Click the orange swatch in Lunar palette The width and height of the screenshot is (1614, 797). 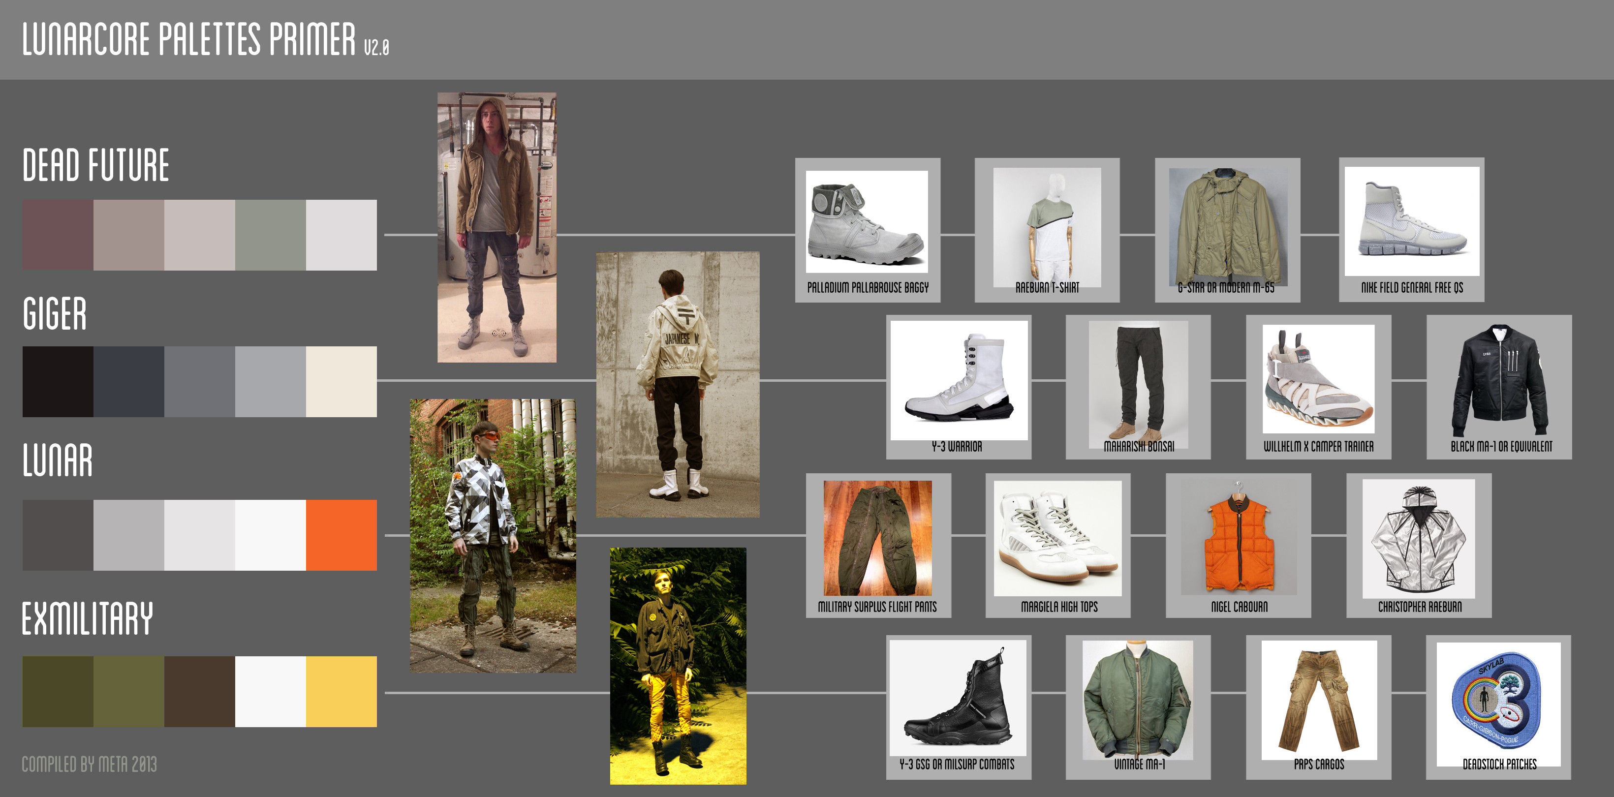click(341, 535)
